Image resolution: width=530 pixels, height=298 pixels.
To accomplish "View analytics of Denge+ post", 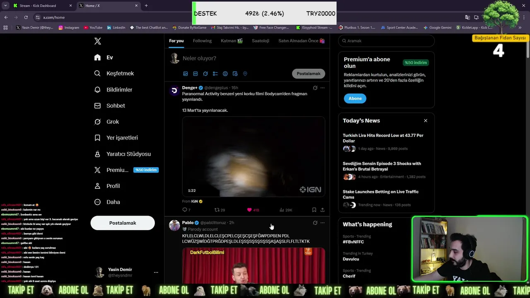I will pyautogui.click(x=286, y=210).
